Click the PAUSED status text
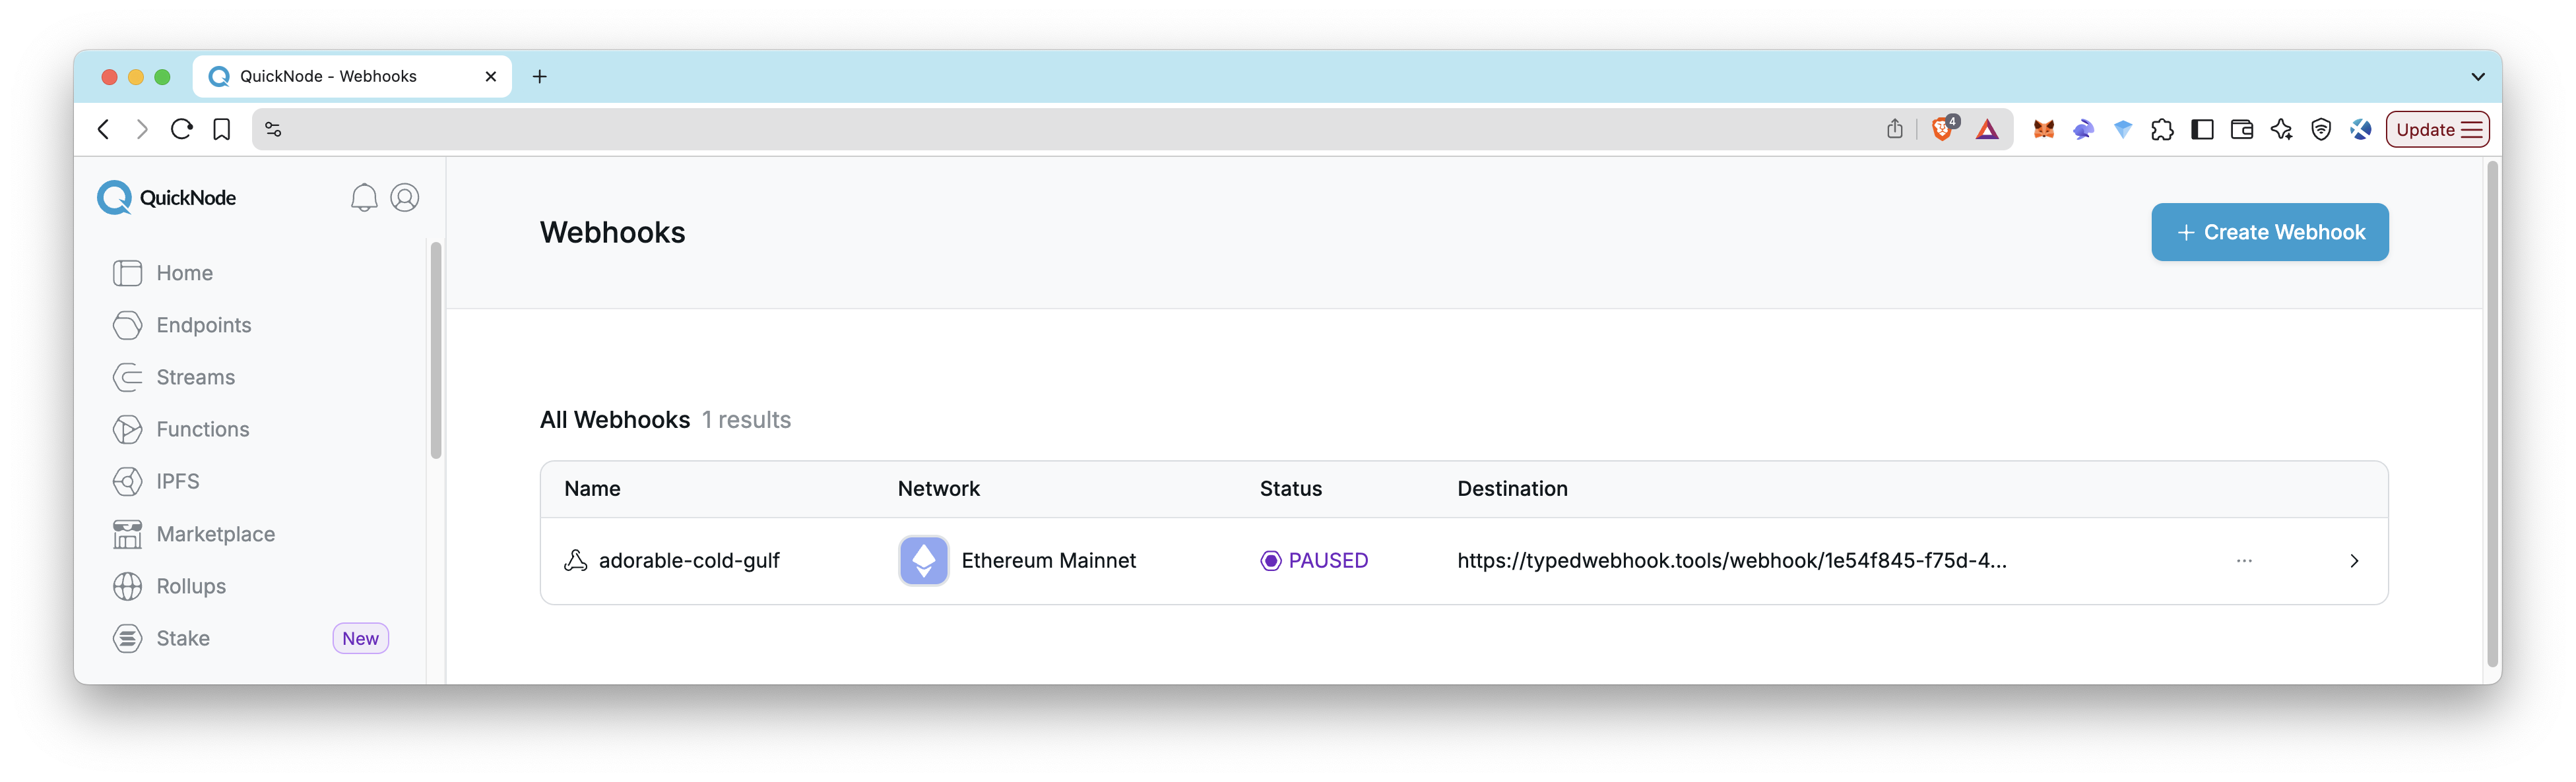The width and height of the screenshot is (2576, 782). tap(1328, 560)
